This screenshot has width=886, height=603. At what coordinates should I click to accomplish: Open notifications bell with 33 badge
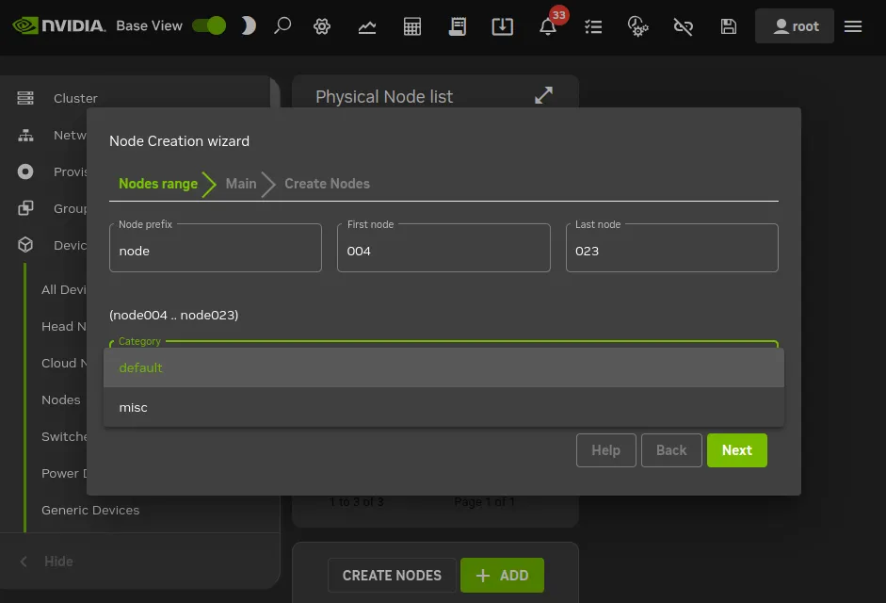click(548, 26)
